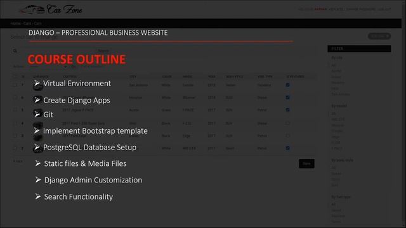Click the "COURSE OUTLINE" heading

point(77,60)
